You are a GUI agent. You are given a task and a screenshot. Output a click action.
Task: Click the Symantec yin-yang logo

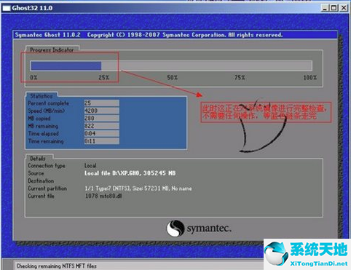pyautogui.click(x=175, y=229)
